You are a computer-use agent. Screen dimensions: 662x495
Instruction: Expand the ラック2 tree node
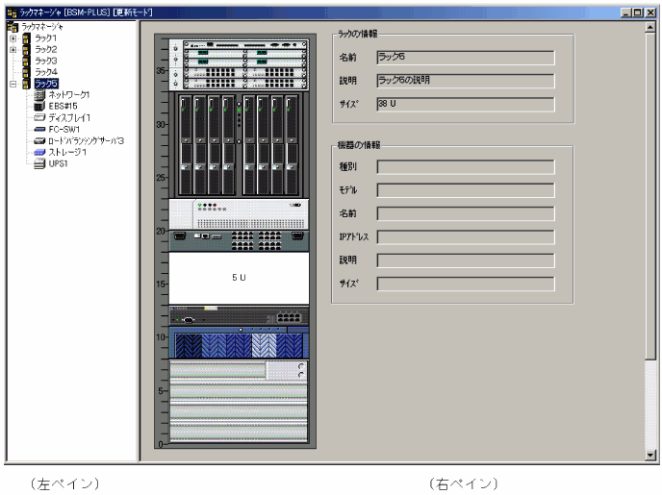click(x=13, y=49)
